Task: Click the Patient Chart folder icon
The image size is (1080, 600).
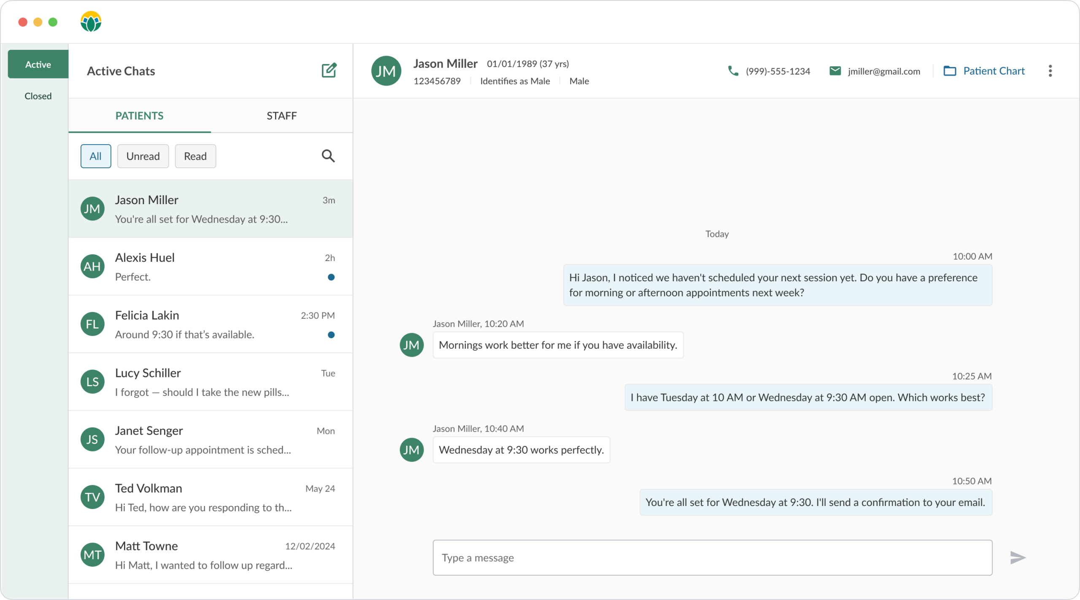Action: [950, 71]
